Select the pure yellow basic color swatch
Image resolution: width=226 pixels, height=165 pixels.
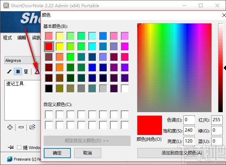[x=60, y=46]
